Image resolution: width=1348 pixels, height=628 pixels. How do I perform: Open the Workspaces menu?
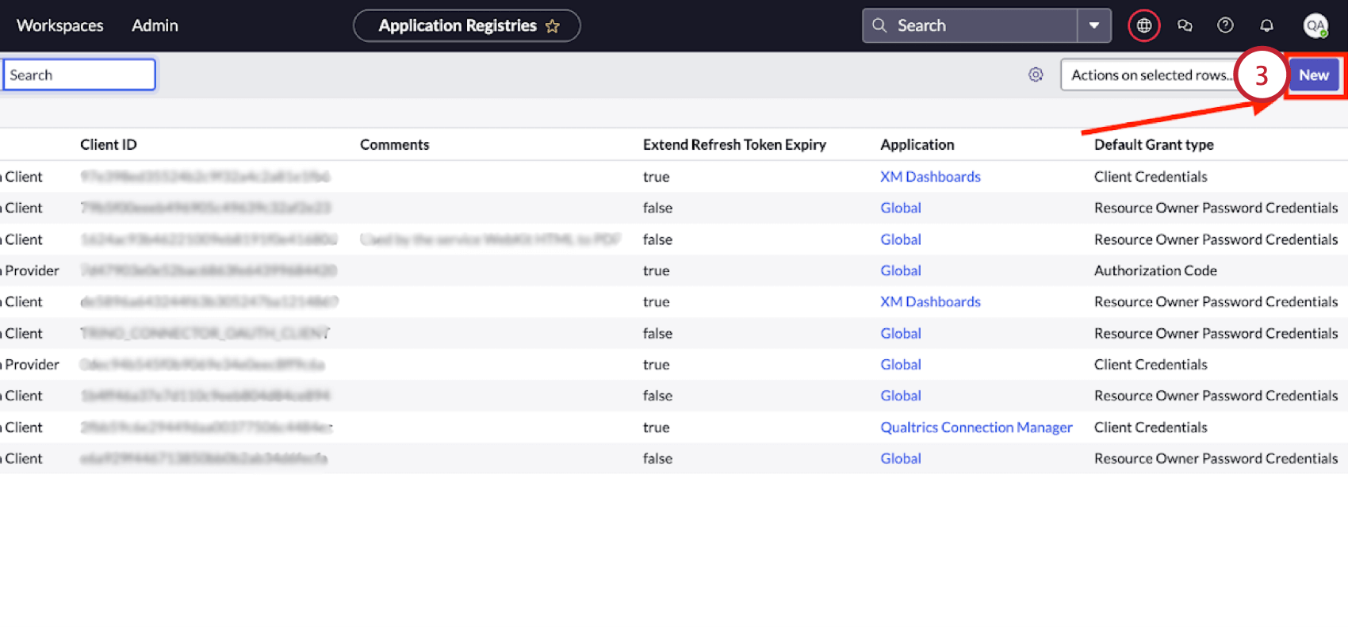tap(60, 25)
